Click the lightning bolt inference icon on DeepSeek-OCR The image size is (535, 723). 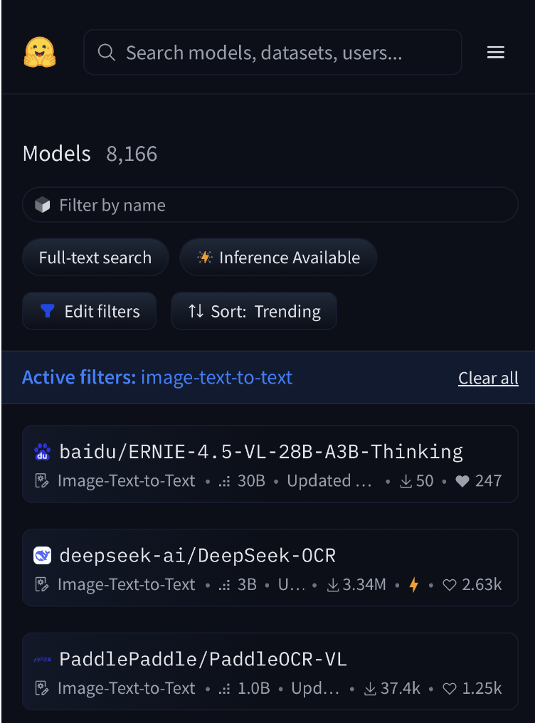tap(413, 585)
